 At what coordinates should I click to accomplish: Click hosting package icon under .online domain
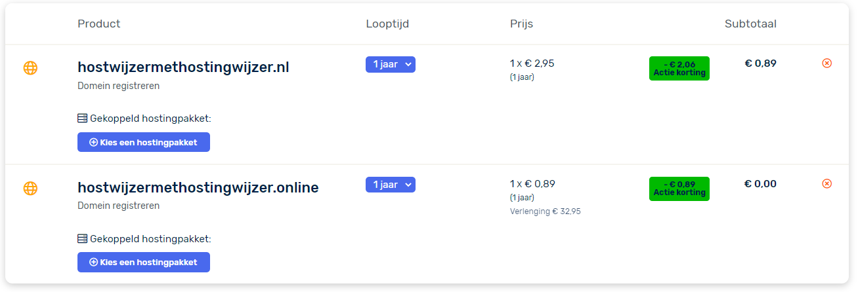coord(82,239)
